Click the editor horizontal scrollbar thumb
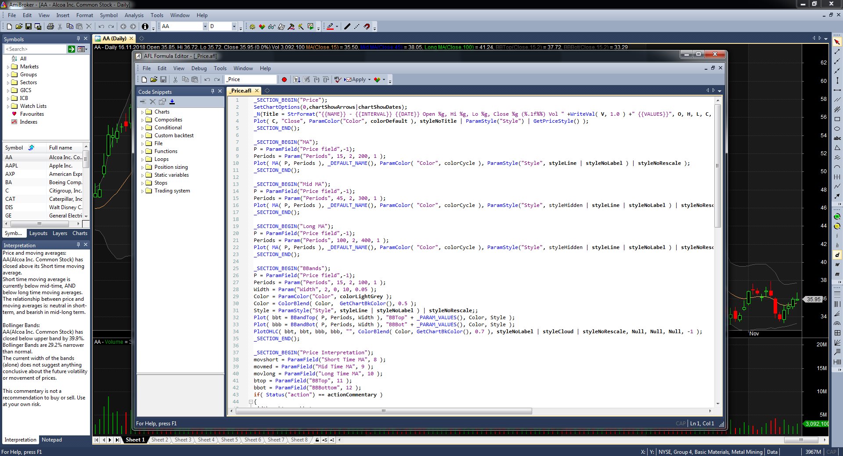 coord(384,411)
